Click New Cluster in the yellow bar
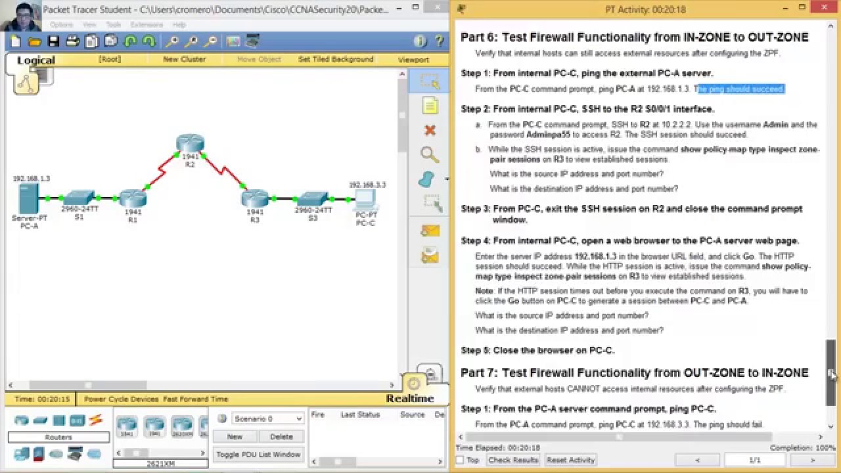Screen dimensions: 841x473 click(184, 59)
